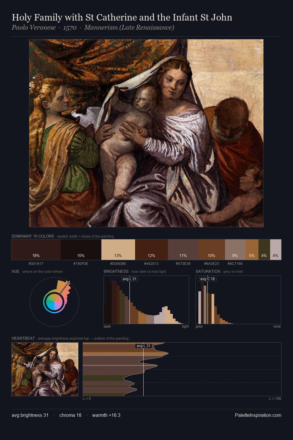Click the brightness histogram chart

click(x=146, y=300)
